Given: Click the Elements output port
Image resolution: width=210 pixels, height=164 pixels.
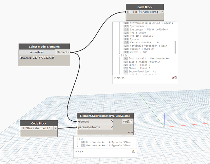Looking at the screenshot, I should coord(62,52).
